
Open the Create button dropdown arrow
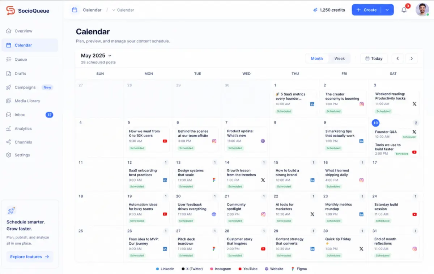[x=387, y=10]
